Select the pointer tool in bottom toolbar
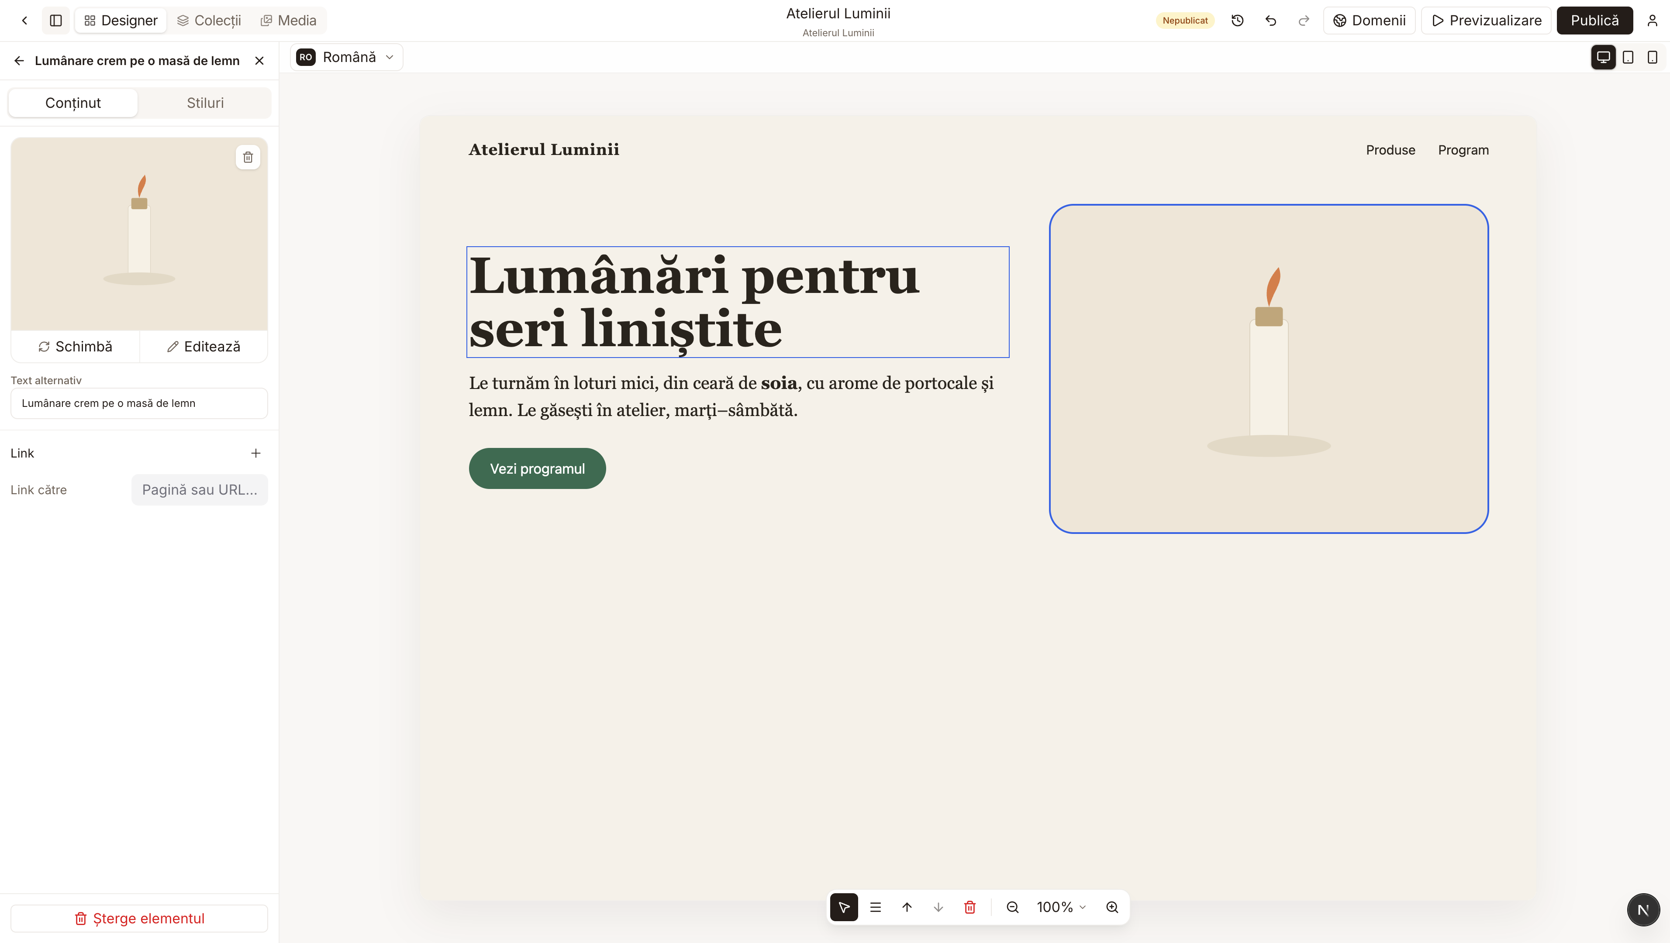Screen dimensions: 1670x943 [x=844, y=907]
